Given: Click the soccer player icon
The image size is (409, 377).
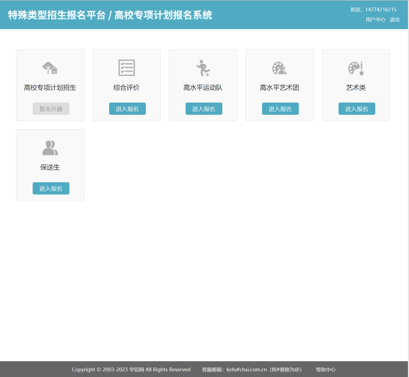Looking at the screenshot, I should pos(203,68).
